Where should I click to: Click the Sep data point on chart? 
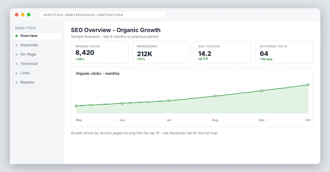tap(262, 91)
